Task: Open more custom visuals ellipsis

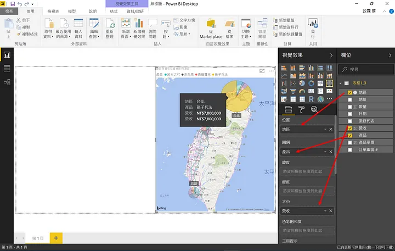Action: [329, 99]
